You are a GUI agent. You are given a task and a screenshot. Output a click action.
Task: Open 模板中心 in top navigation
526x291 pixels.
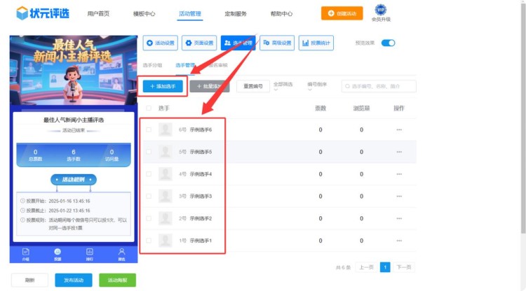[x=144, y=13]
